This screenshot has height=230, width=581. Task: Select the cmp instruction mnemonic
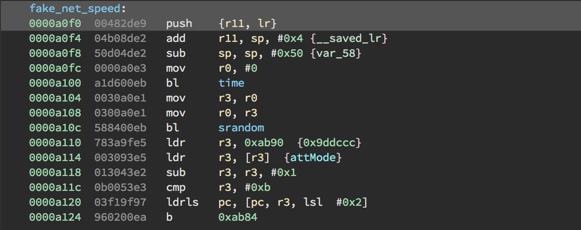coord(176,187)
